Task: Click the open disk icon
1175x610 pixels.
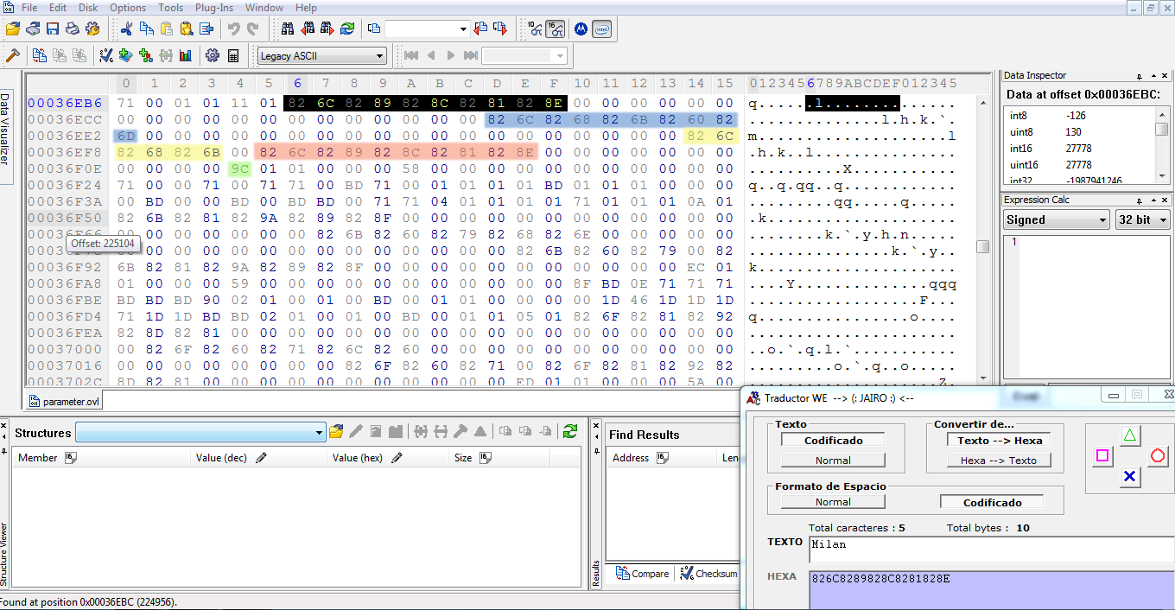Action: 33,29
